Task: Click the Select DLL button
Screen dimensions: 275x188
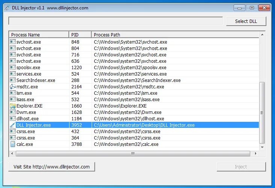Action: 246,21
